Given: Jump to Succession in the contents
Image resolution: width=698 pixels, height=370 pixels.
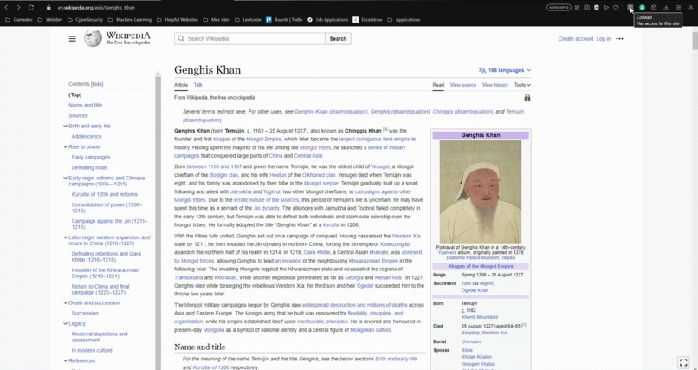Looking at the screenshot, I should [x=85, y=313].
